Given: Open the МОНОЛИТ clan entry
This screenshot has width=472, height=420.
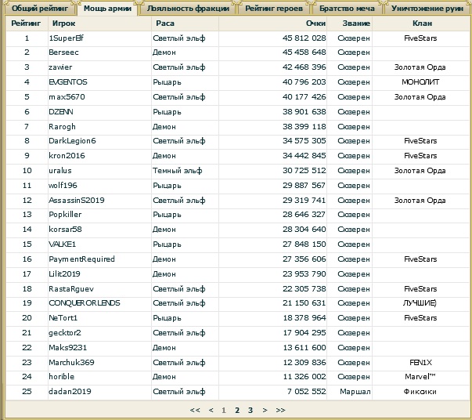Looking at the screenshot, I should [x=420, y=81].
